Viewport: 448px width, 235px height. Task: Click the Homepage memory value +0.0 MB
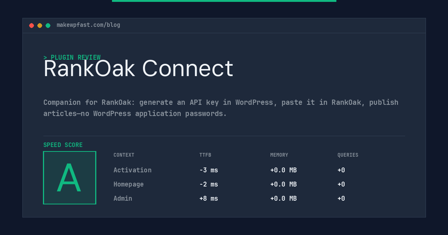point(283,184)
